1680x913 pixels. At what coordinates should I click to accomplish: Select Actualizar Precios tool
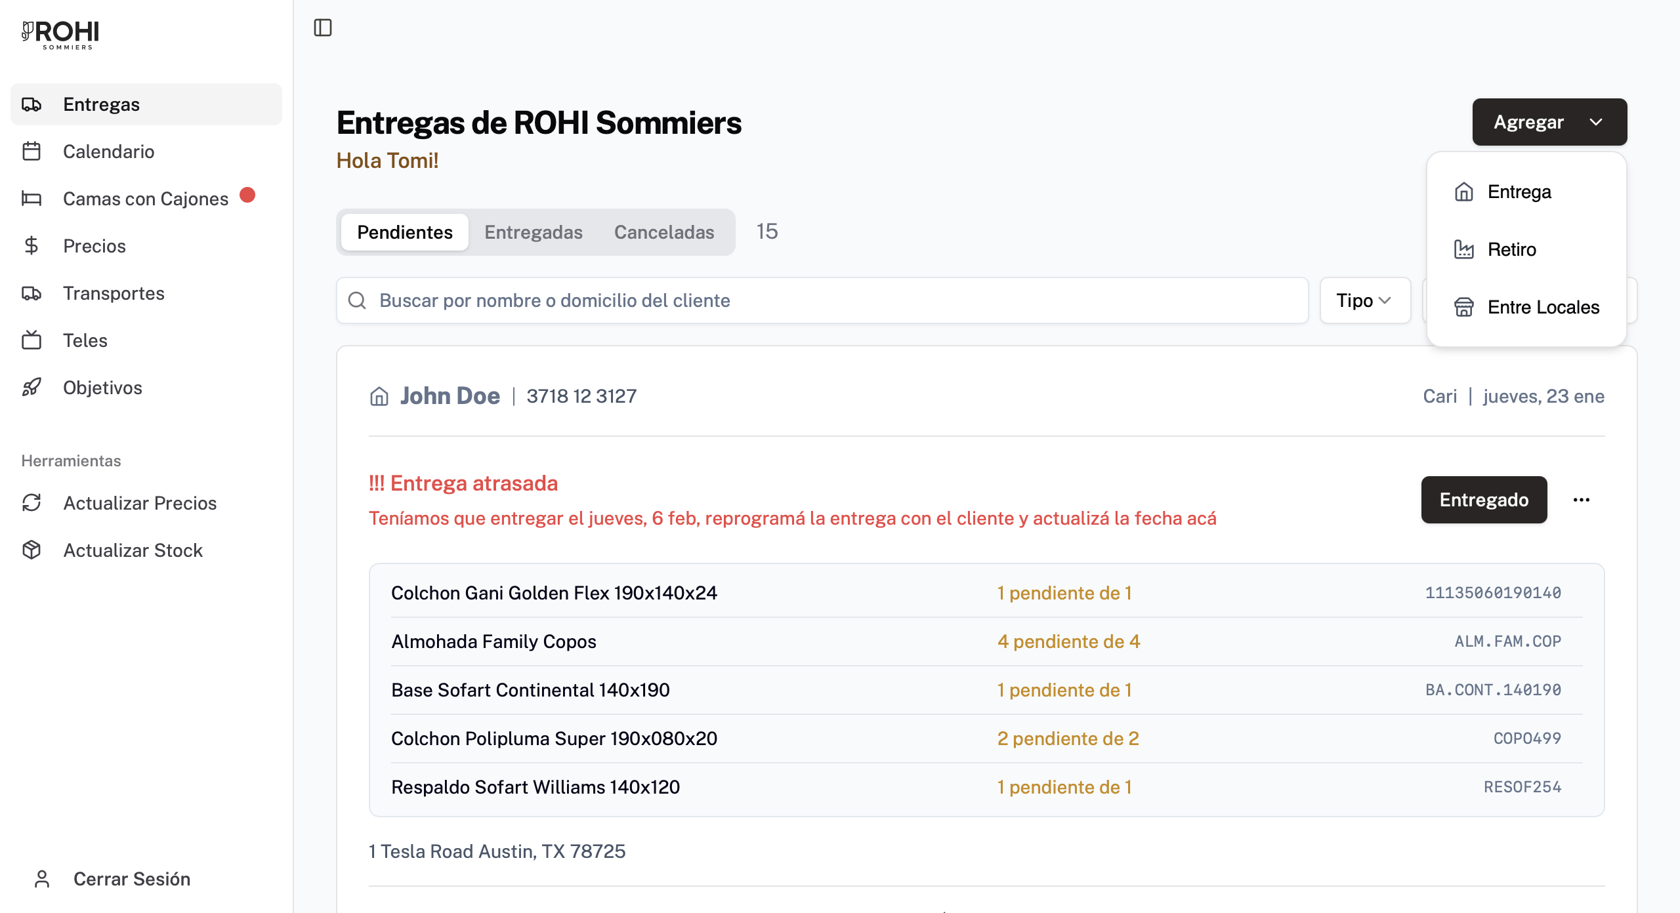tap(146, 503)
